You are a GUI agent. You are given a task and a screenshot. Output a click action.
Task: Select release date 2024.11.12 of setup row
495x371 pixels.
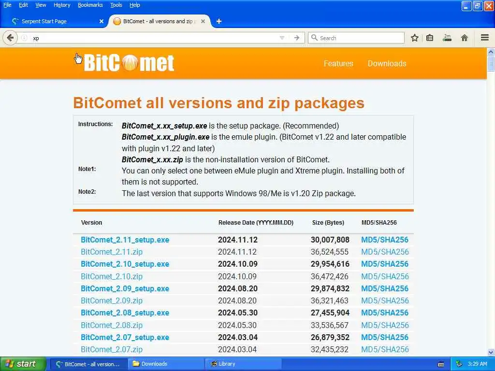(x=238, y=240)
